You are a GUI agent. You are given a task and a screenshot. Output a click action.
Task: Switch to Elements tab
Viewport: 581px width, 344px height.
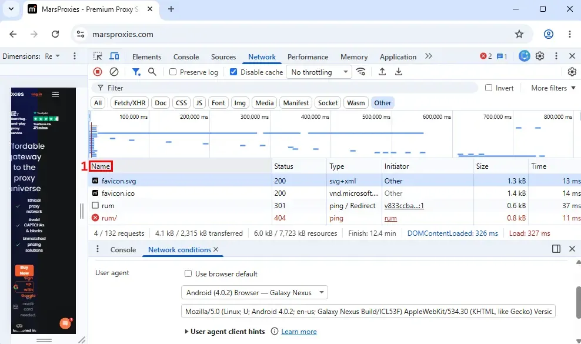click(x=147, y=56)
